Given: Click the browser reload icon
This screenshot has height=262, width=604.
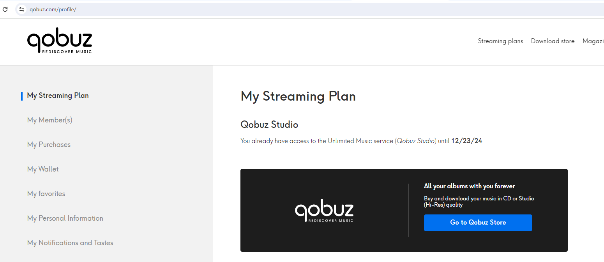Looking at the screenshot, I should [x=5, y=9].
